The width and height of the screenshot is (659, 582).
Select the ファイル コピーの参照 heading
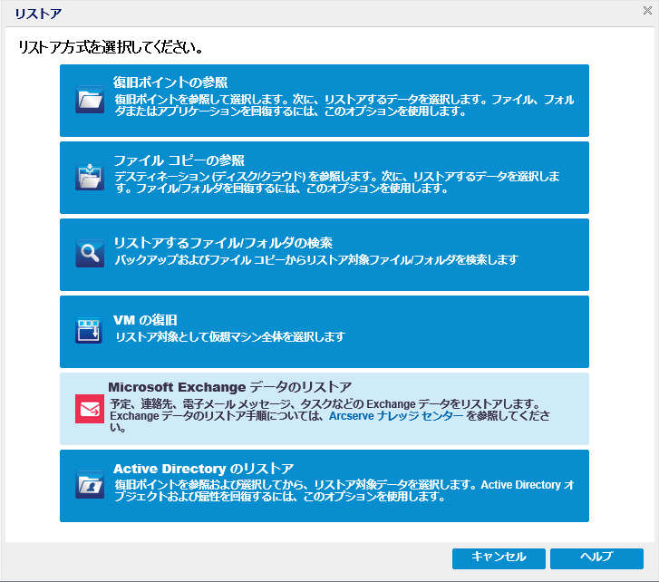click(x=179, y=160)
